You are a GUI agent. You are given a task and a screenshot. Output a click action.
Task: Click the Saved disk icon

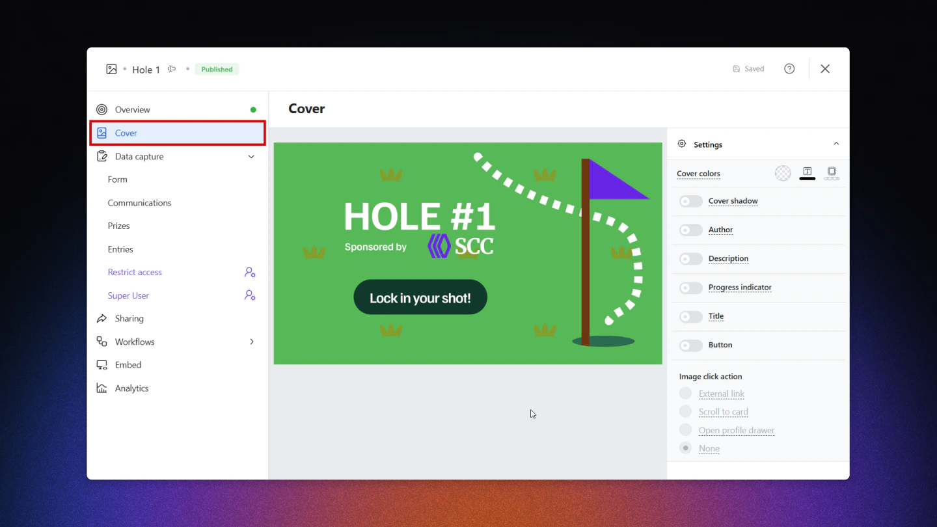click(x=736, y=69)
